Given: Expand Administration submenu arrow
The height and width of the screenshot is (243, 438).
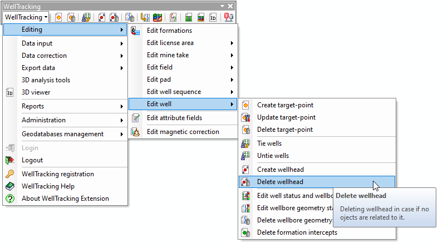Looking at the screenshot, I should coord(122,120).
